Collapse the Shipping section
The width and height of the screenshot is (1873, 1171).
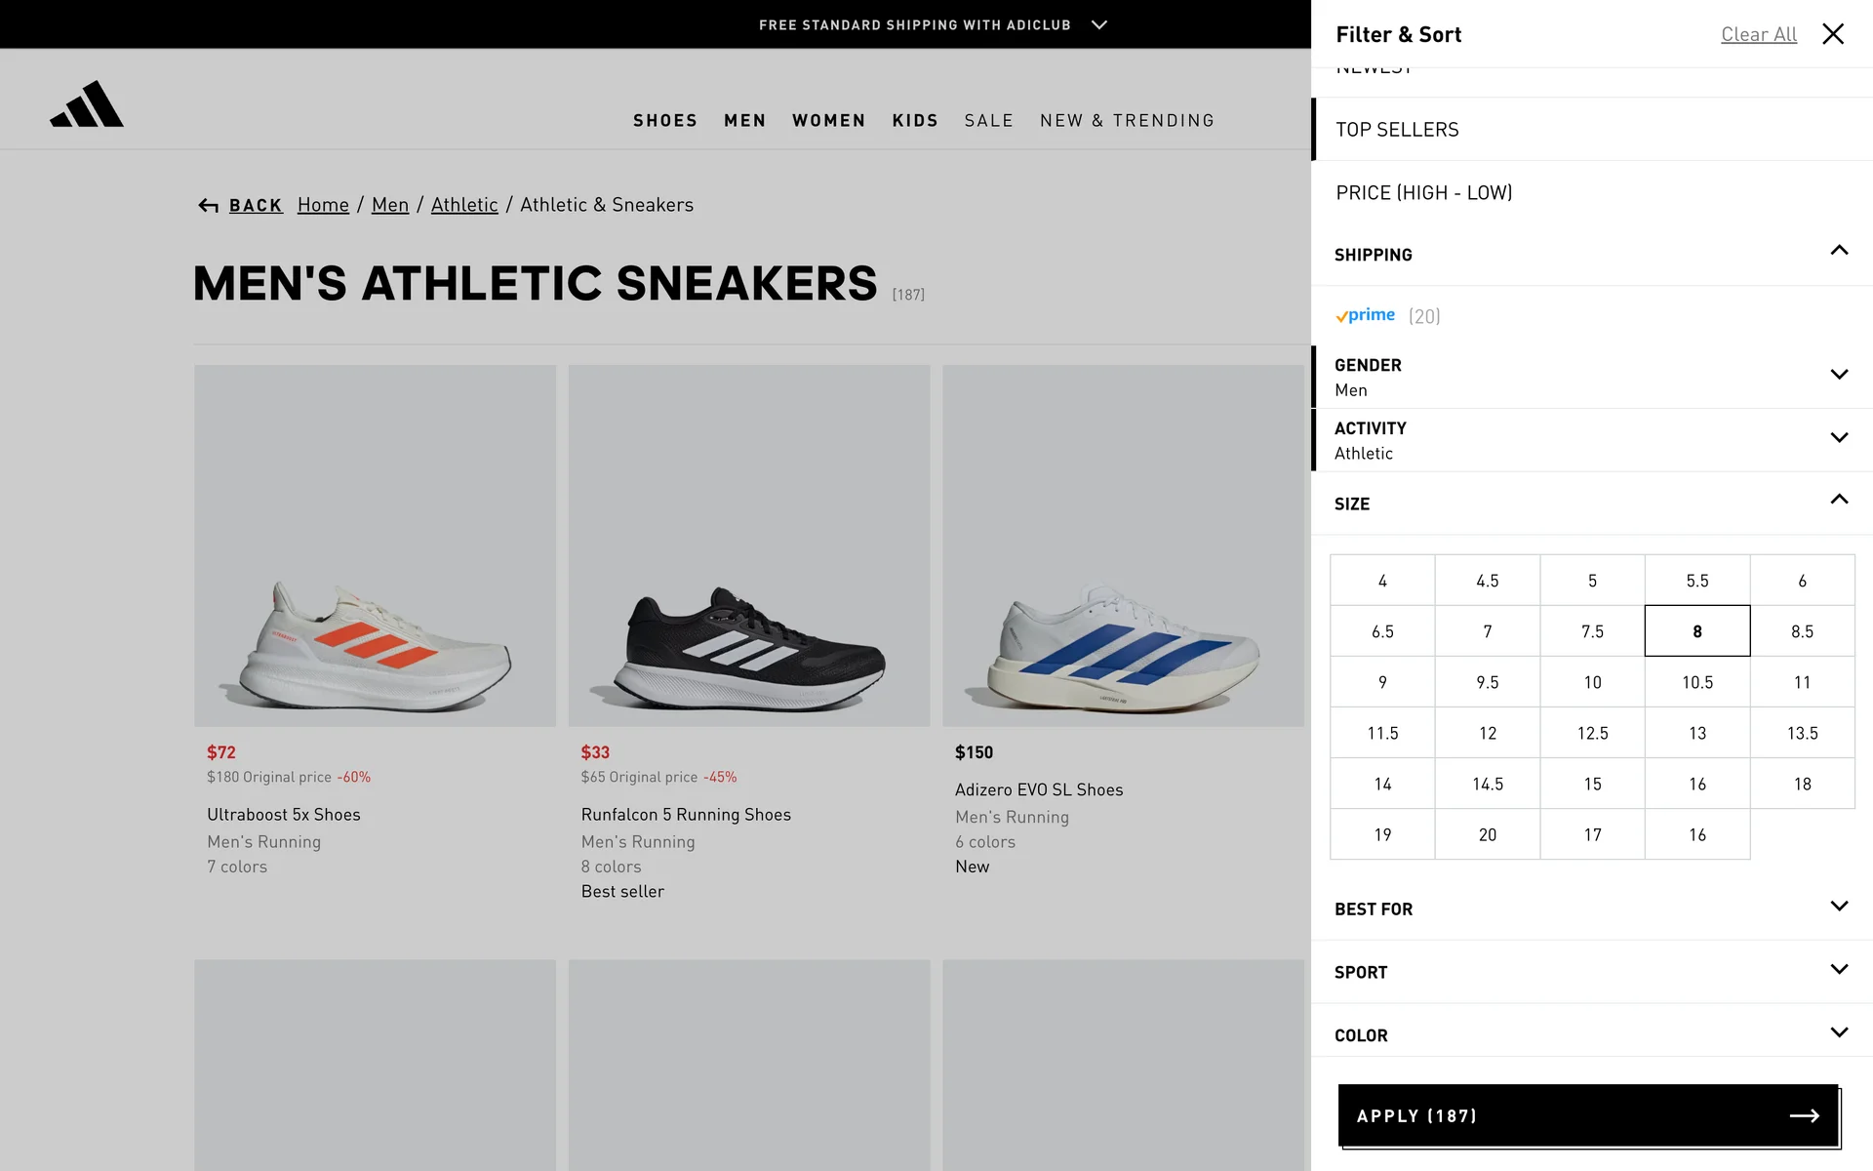pyautogui.click(x=1839, y=251)
